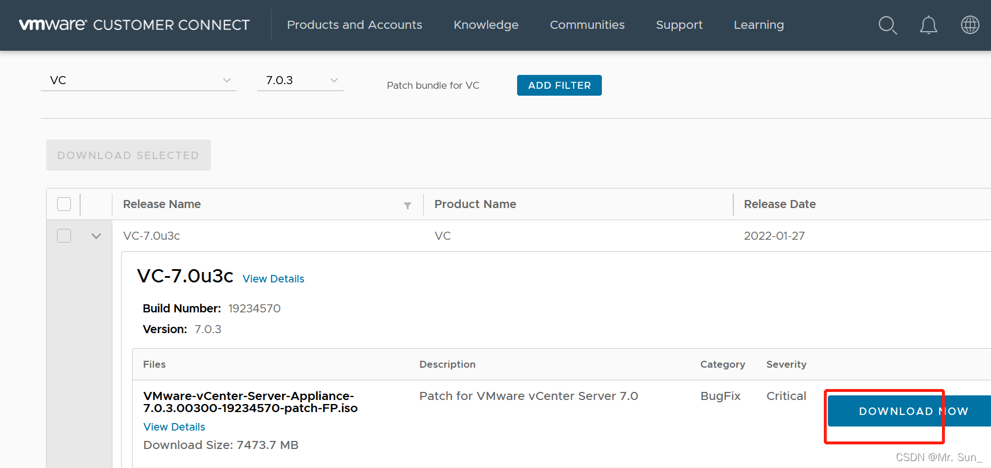Screen dimensions: 991x468
Task: Open View Details under the patch ISO file
Action: [174, 427]
